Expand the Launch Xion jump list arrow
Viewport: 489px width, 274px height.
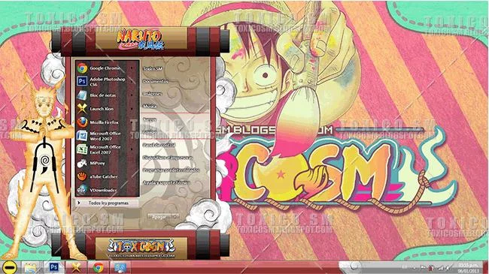click(x=132, y=109)
